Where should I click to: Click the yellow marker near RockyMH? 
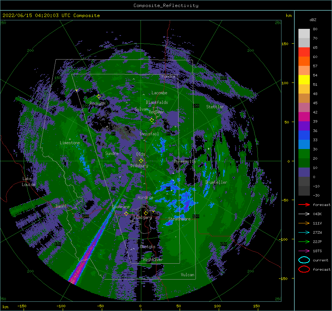98,97
